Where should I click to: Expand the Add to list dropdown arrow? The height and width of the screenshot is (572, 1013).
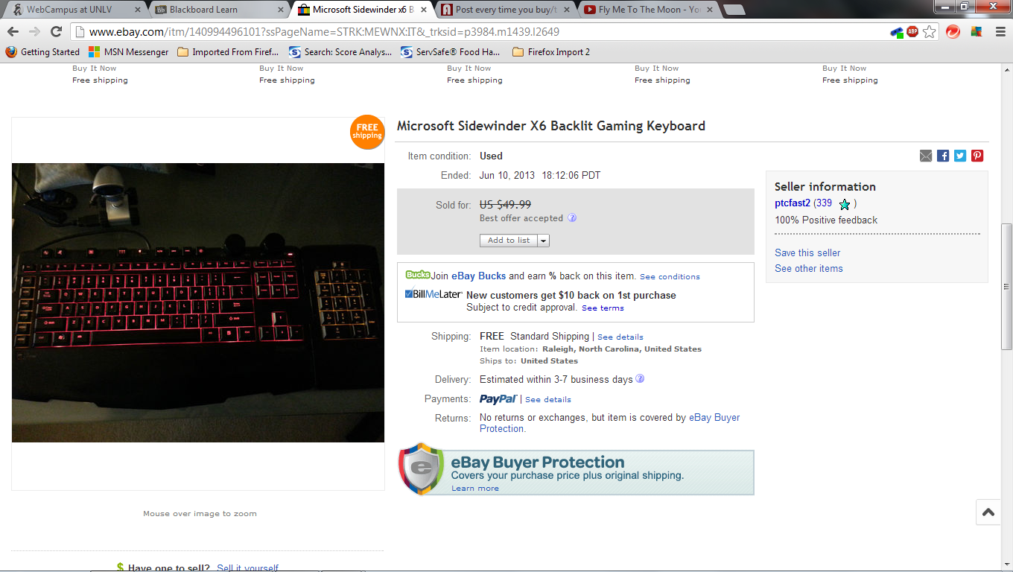[543, 241]
